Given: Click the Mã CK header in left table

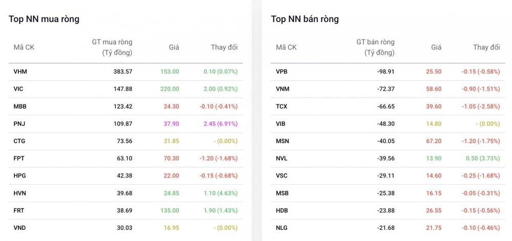Looking at the screenshot, I should point(24,47).
